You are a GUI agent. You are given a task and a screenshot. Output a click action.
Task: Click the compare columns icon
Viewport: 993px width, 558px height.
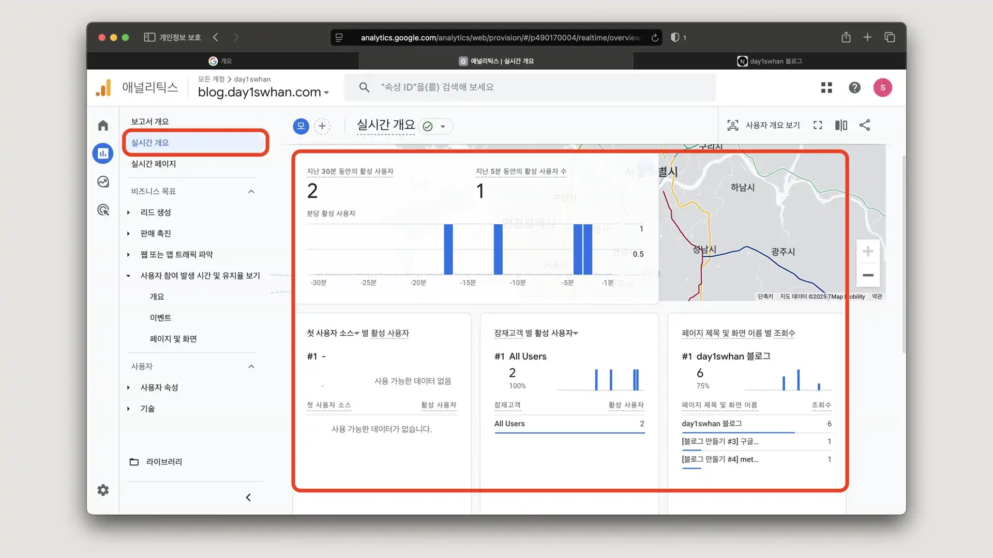click(841, 125)
